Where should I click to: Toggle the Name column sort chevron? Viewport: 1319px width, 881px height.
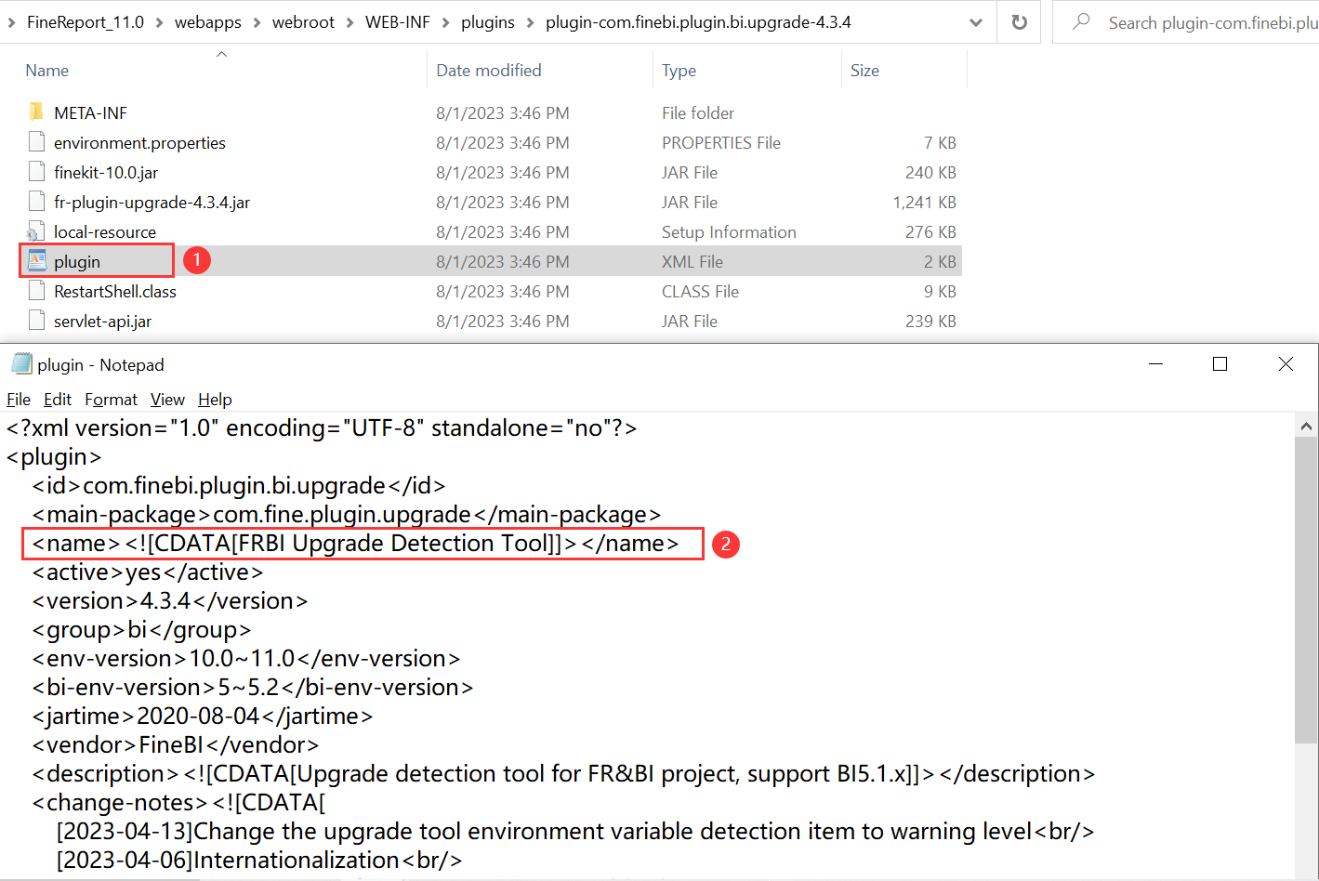click(221, 54)
